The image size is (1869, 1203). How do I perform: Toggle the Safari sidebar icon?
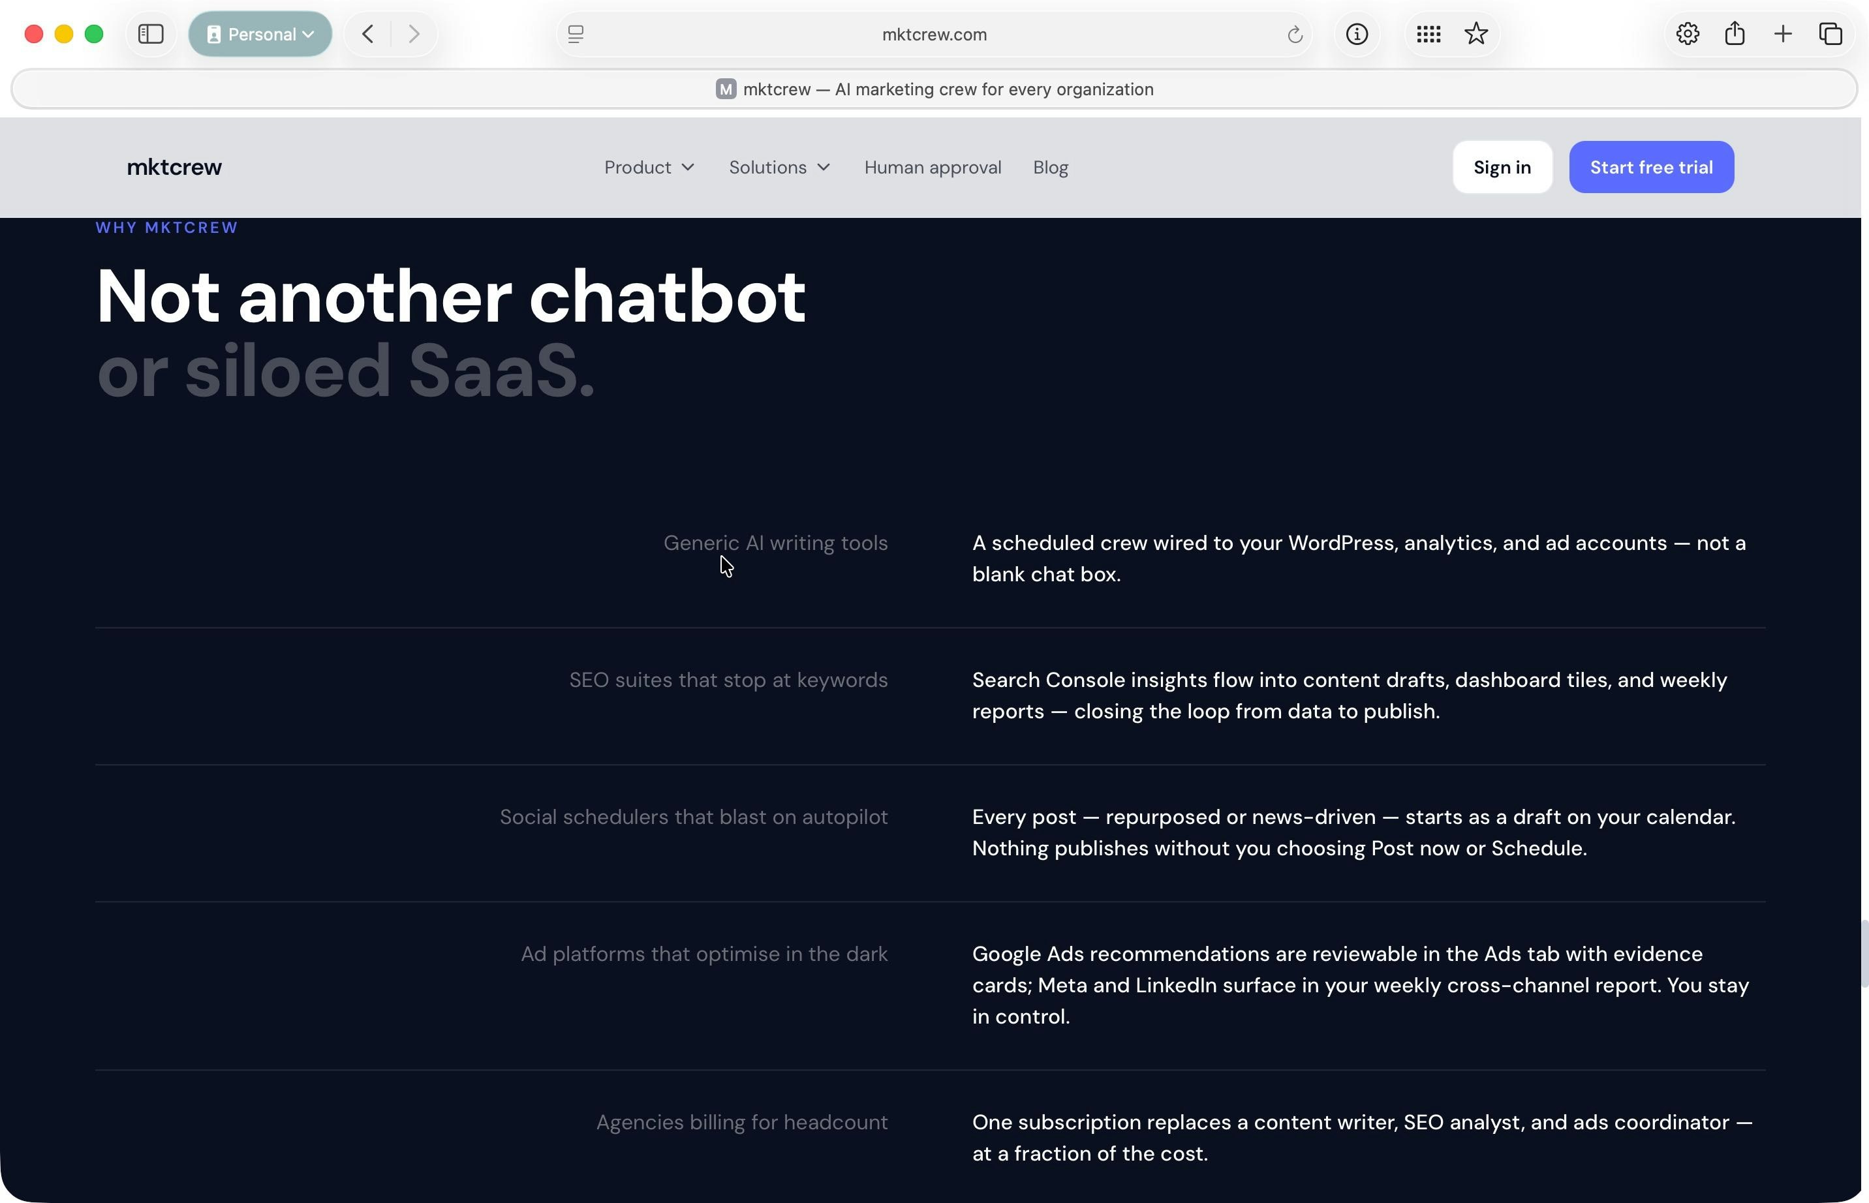[x=151, y=35]
